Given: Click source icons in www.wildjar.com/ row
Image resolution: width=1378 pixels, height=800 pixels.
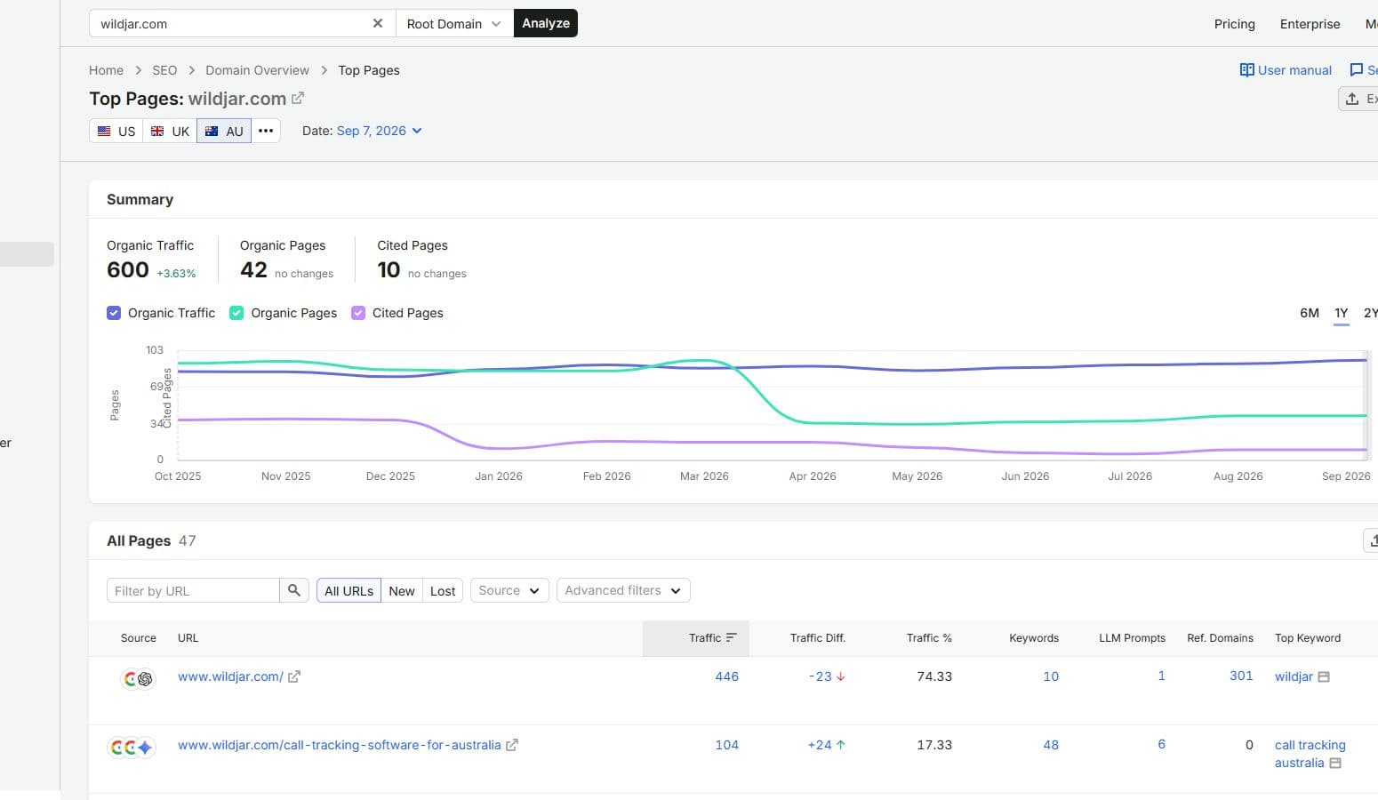Looking at the screenshot, I should click(138, 678).
